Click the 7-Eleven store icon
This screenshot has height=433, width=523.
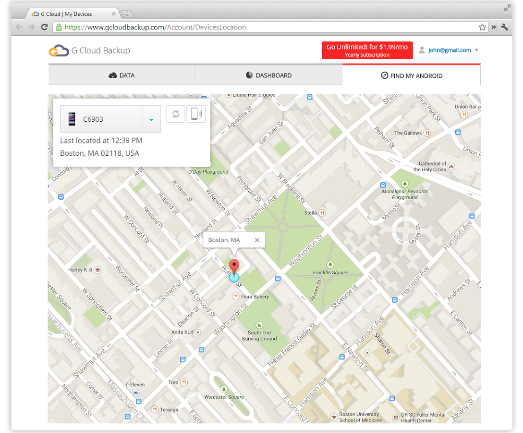135,393
